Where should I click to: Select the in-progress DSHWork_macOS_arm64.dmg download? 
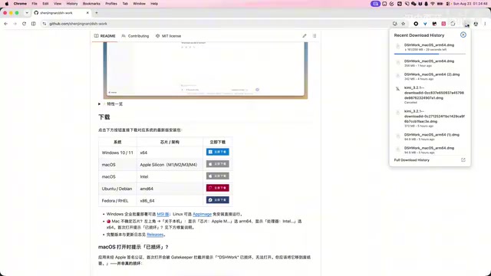[430, 47]
